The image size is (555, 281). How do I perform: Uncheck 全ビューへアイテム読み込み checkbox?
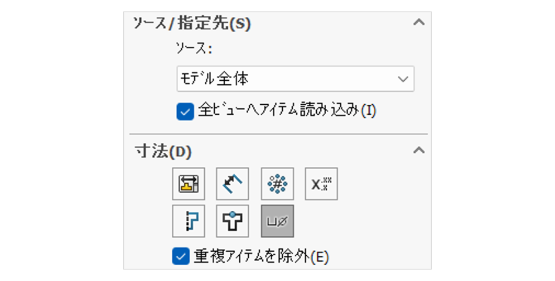(185, 111)
